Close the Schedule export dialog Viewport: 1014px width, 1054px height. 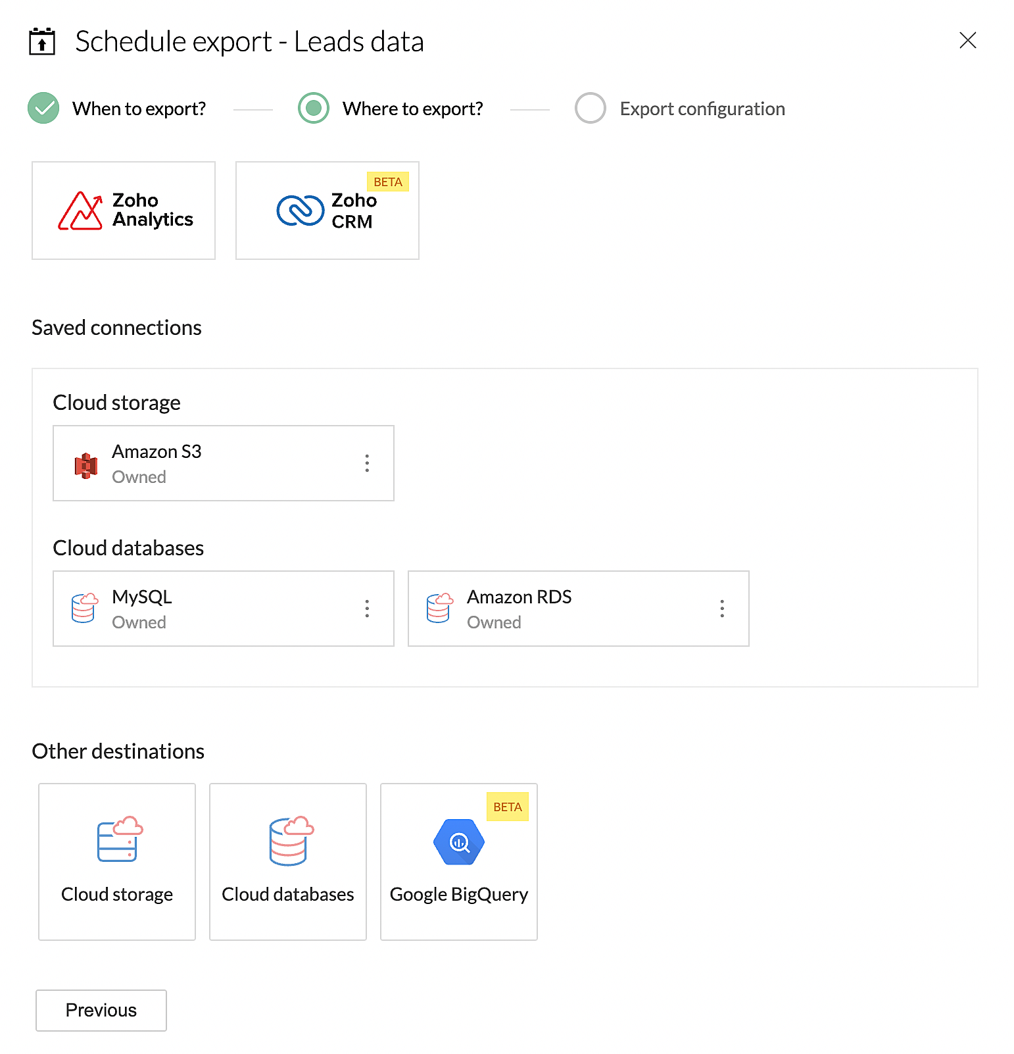[968, 40]
